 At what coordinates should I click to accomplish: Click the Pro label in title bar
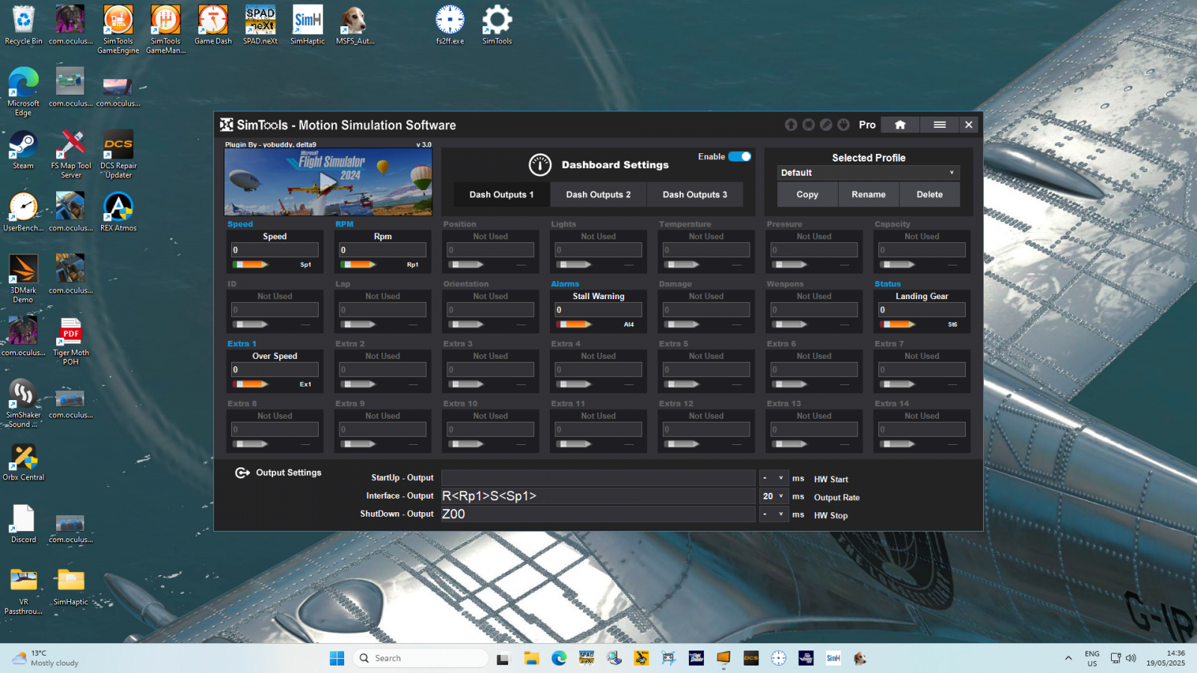[x=867, y=125]
